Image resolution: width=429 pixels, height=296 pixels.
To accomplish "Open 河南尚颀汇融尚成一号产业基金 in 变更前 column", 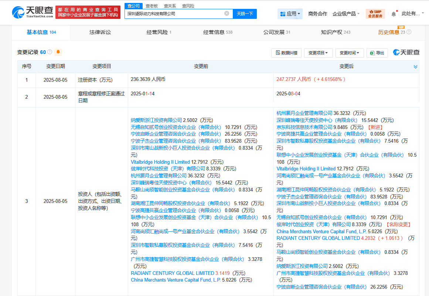I will [185, 231].
